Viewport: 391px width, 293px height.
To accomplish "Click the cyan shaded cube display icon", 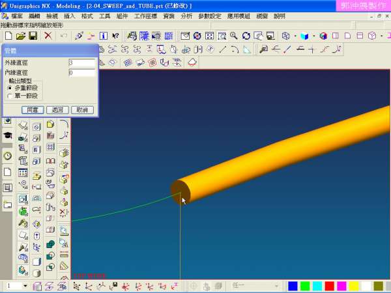I will 304,36.
